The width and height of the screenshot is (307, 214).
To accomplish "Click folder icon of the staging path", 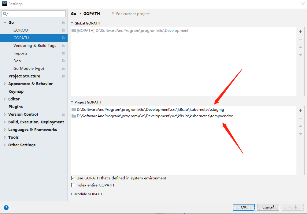I will pos(74,109).
